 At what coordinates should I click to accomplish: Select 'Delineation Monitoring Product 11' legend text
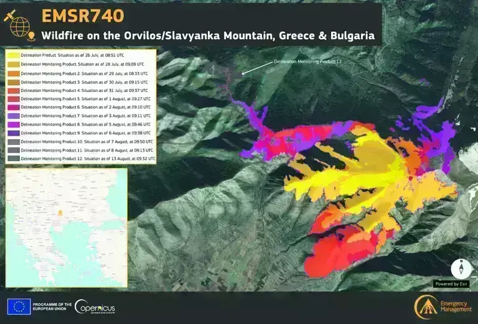pos(52,150)
